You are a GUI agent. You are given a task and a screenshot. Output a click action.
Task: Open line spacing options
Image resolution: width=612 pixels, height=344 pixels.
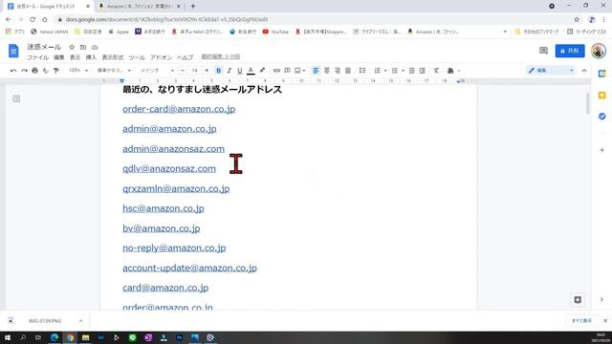coord(362,71)
